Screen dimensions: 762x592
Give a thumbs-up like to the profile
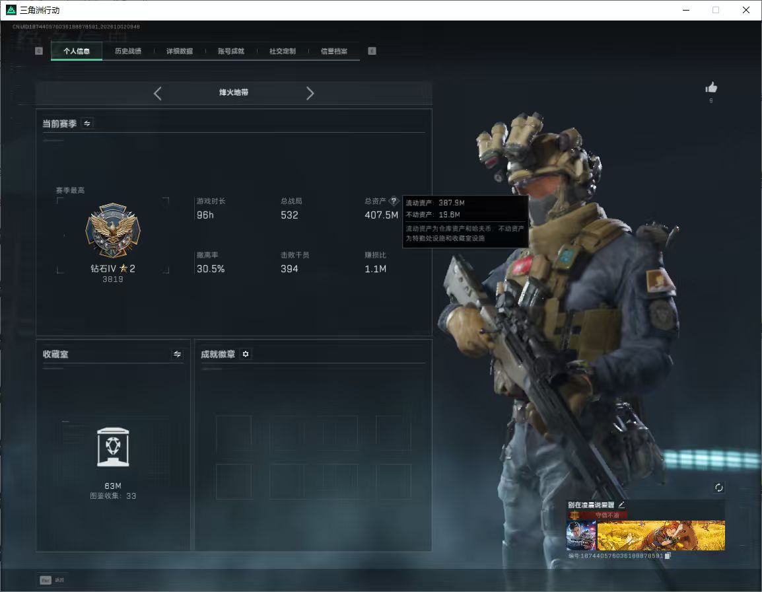711,88
